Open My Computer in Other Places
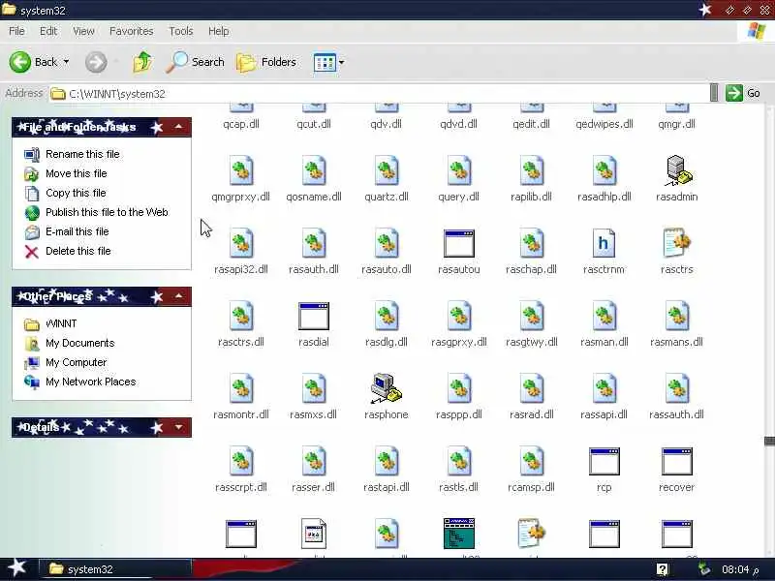 77,362
